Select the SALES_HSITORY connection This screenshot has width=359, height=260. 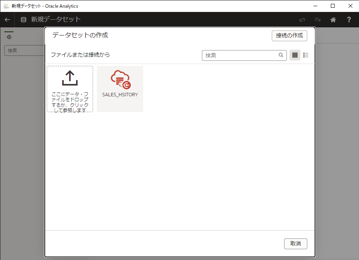click(x=120, y=89)
